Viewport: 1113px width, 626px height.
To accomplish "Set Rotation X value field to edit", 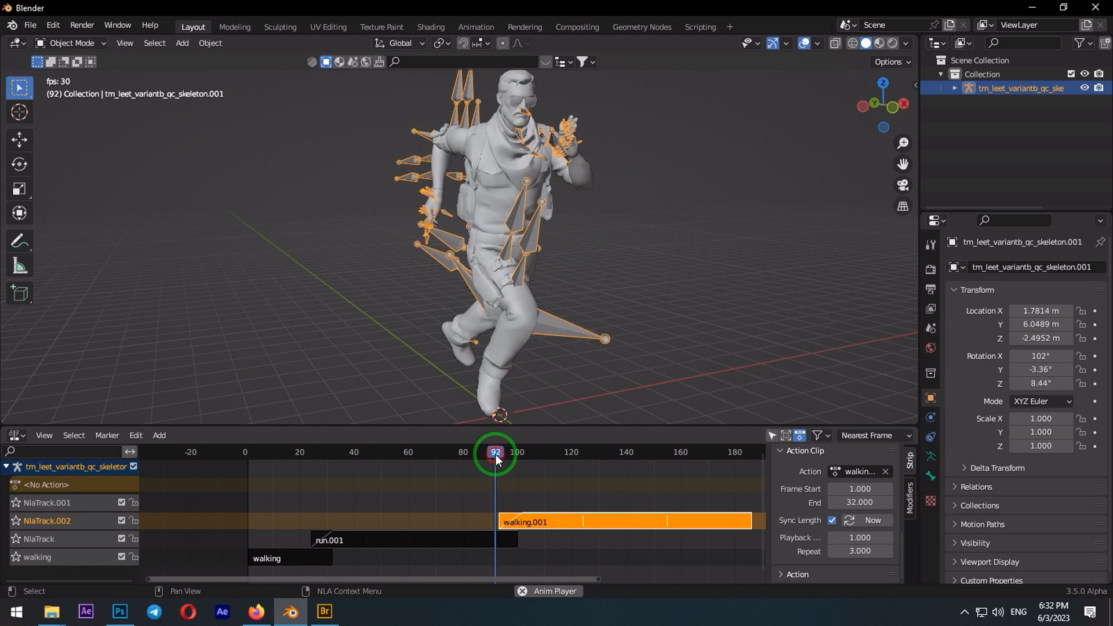I will [1041, 355].
